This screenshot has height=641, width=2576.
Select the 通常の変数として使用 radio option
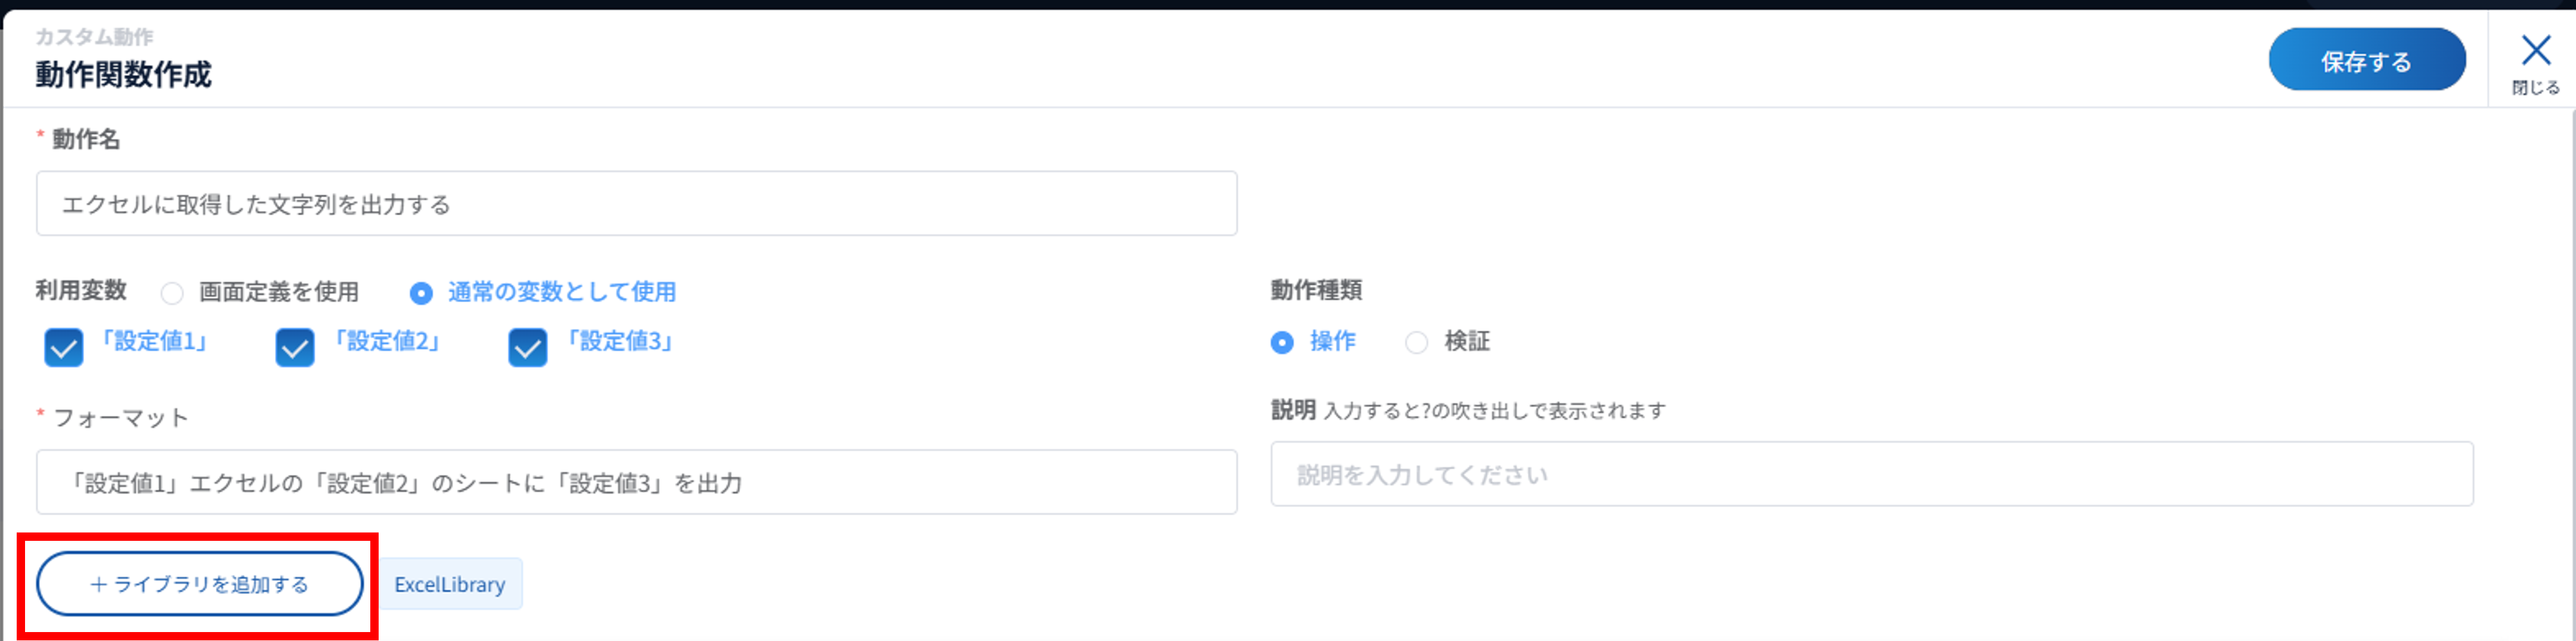421,293
